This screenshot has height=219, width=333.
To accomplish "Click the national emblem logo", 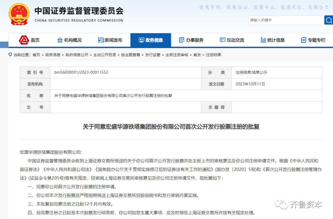I will (x=19, y=14).
